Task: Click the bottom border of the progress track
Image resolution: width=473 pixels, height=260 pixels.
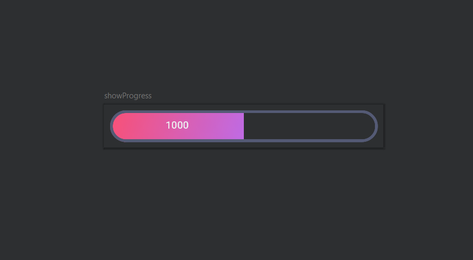Action: click(x=244, y=141)
